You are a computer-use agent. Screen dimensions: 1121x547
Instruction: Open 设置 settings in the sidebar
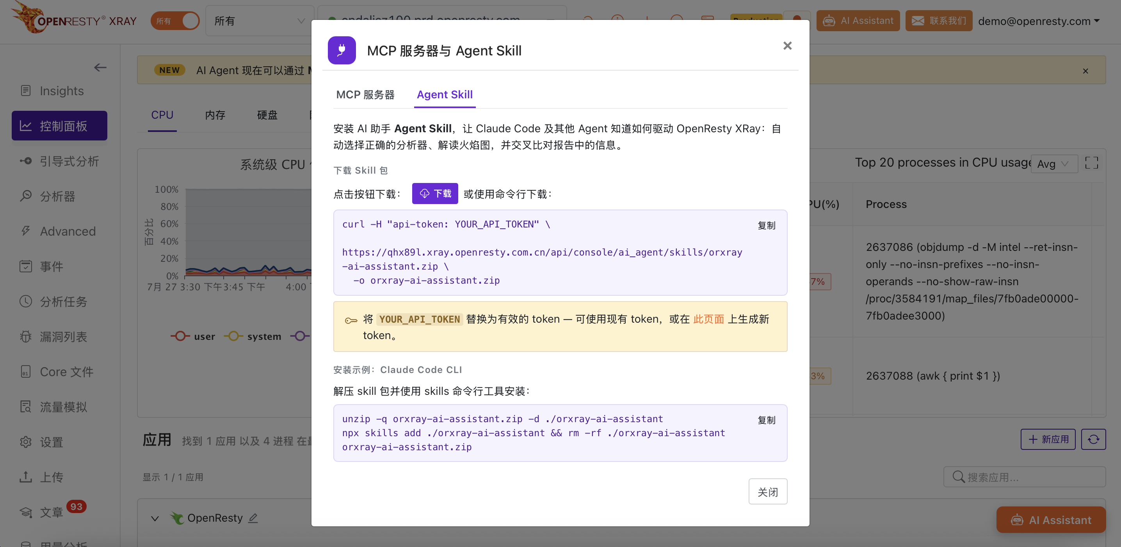tap(60, 442)
